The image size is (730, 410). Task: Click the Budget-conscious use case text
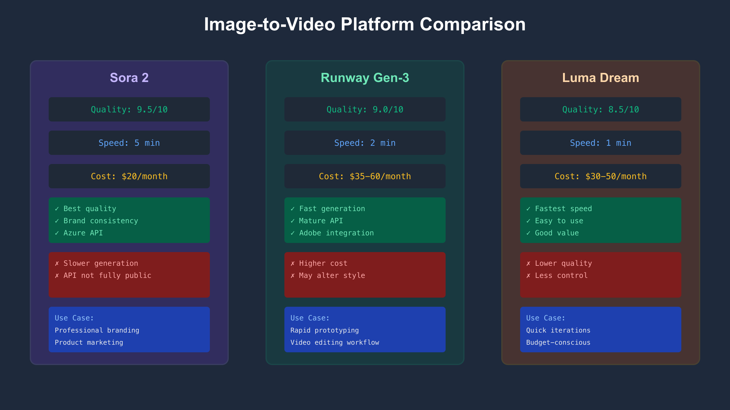click(x=558, y=343)
